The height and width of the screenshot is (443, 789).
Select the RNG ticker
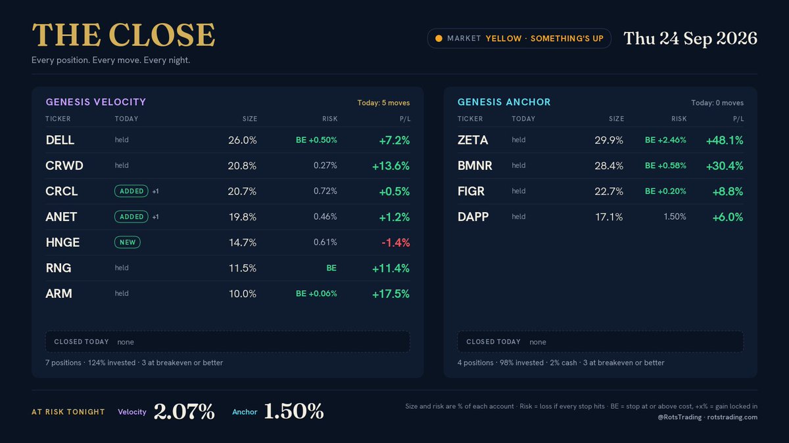(x=59, y=268)
